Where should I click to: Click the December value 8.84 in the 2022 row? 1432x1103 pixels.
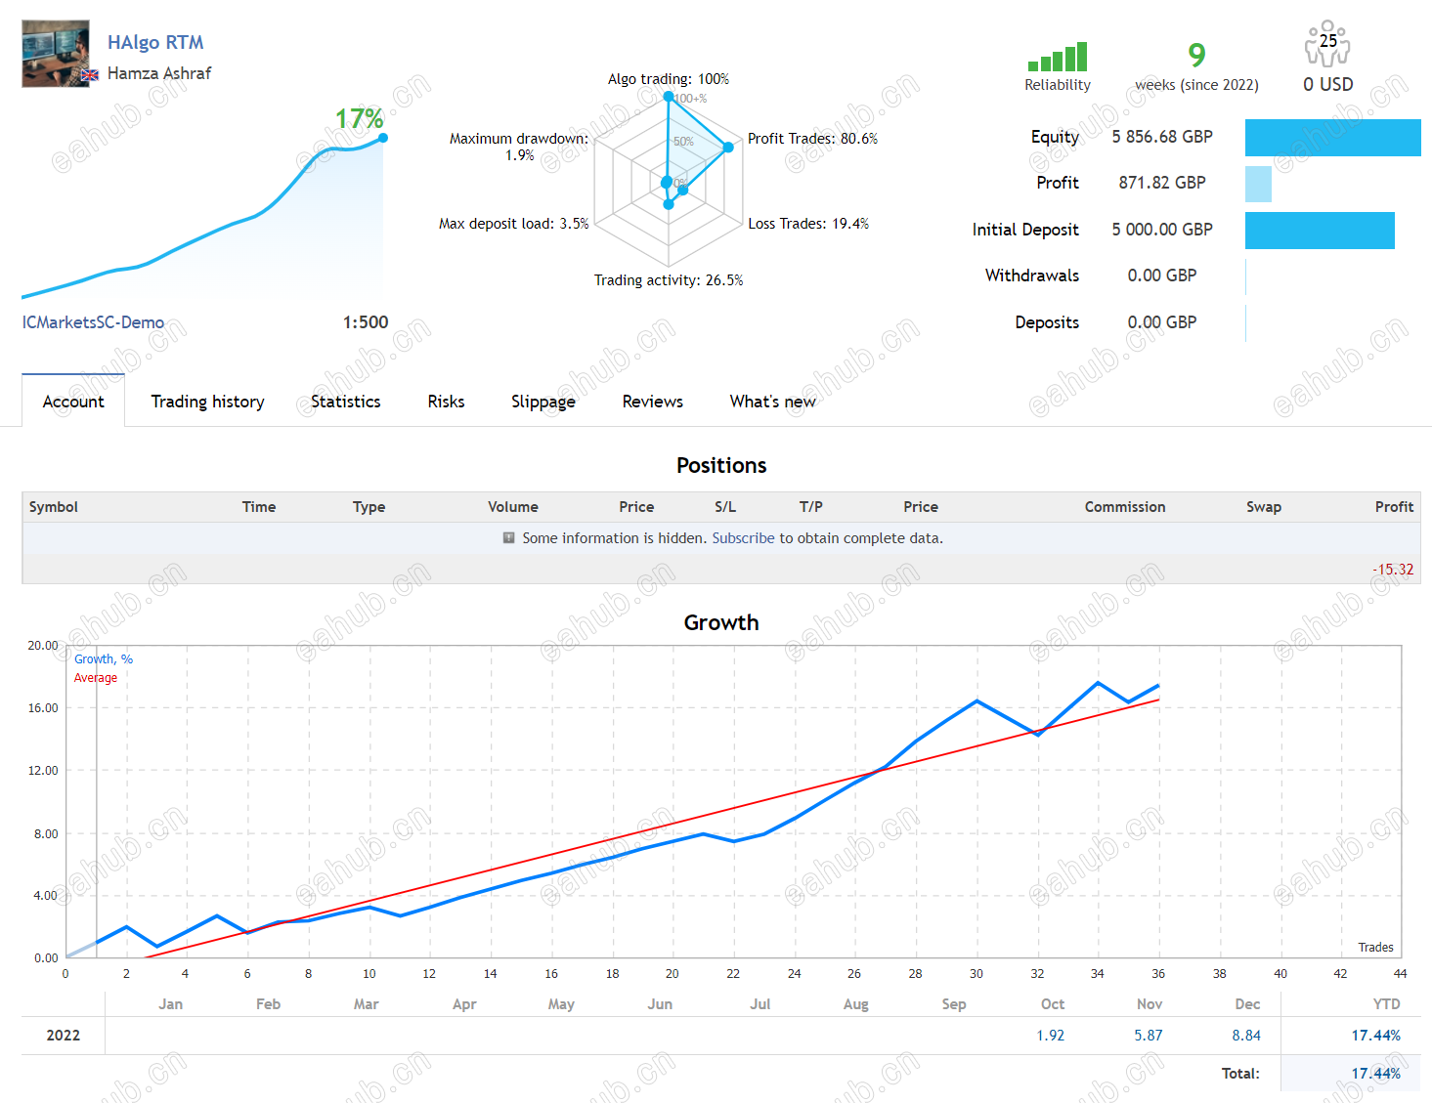coord(1246,1036)
